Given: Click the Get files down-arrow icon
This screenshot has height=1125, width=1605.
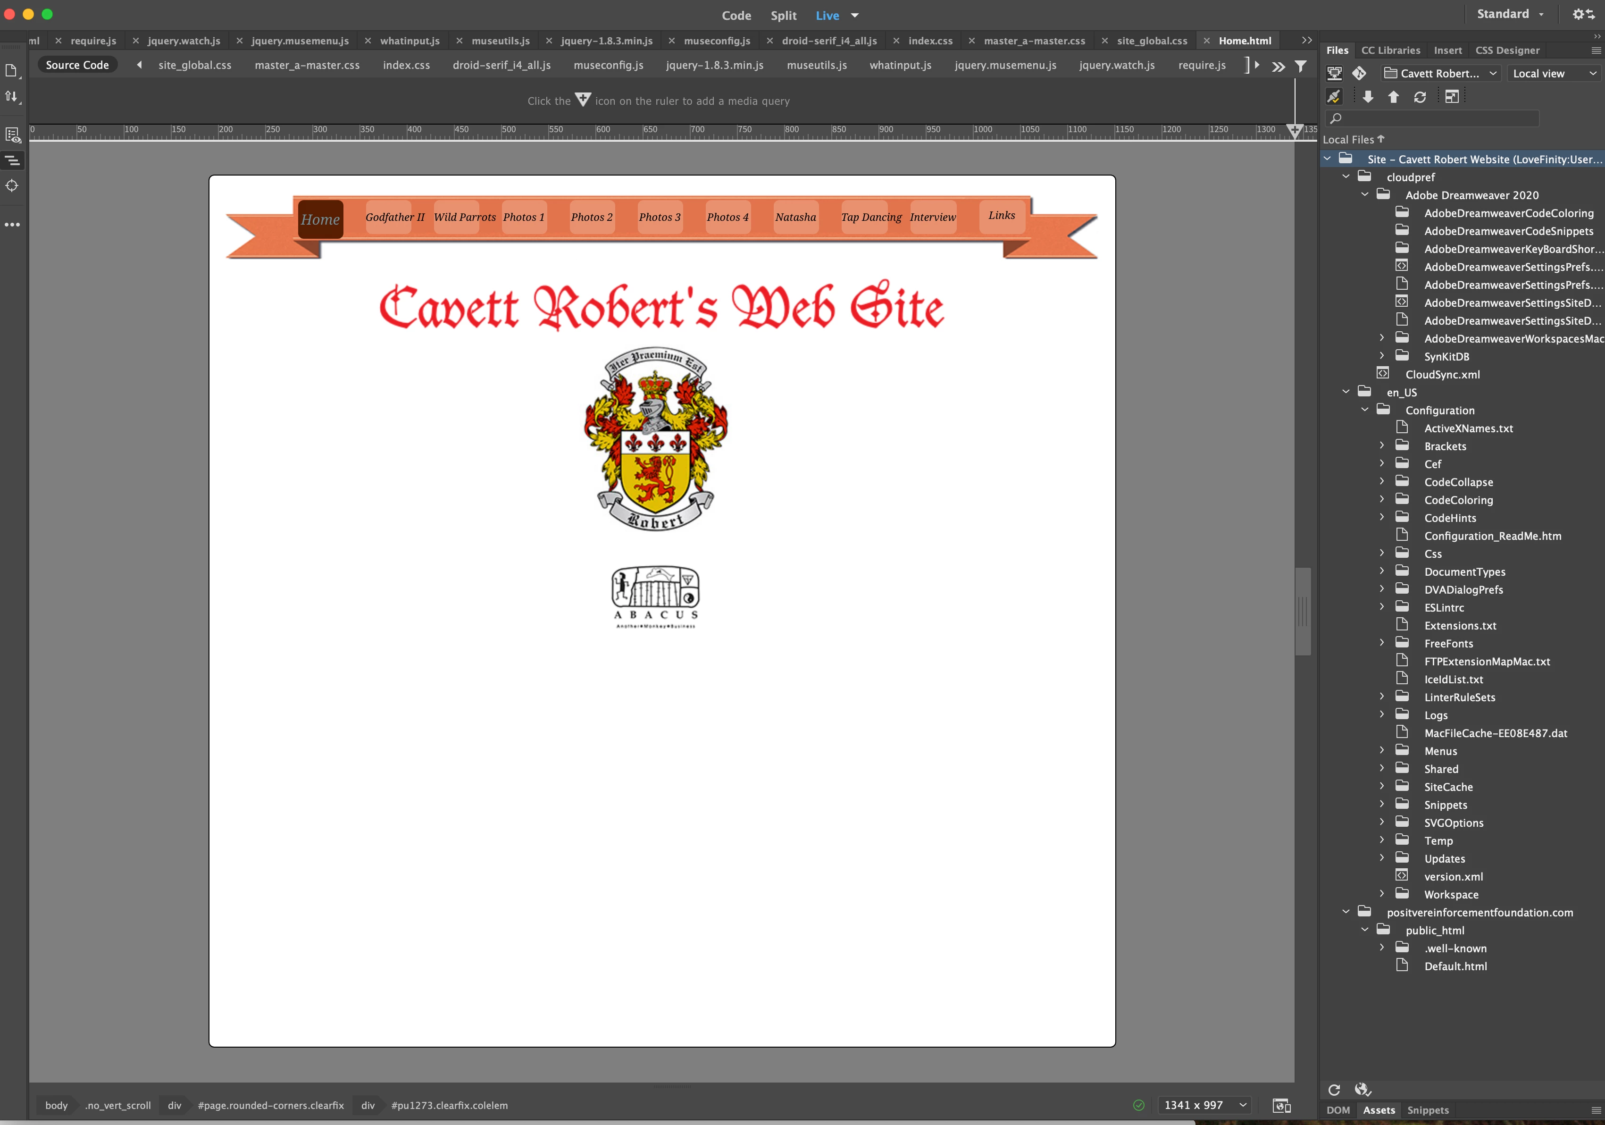Looking at the screenshot, I should coord(1368,97).
